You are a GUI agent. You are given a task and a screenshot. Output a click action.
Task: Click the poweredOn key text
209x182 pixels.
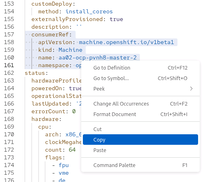(46, 89)
